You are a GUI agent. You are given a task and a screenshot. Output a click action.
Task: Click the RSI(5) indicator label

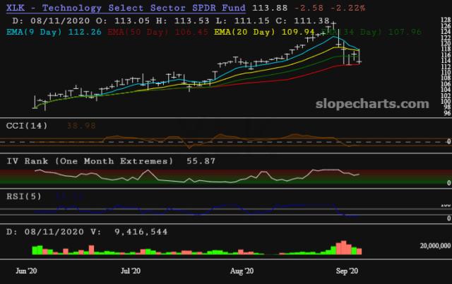[x=24, y=196]
